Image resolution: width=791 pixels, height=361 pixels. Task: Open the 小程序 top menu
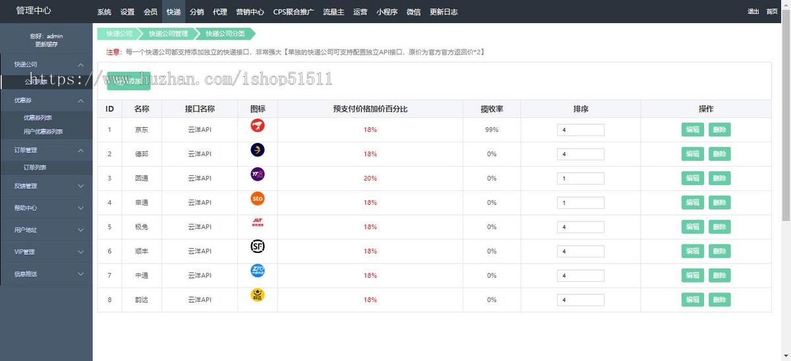coord(388,12)
